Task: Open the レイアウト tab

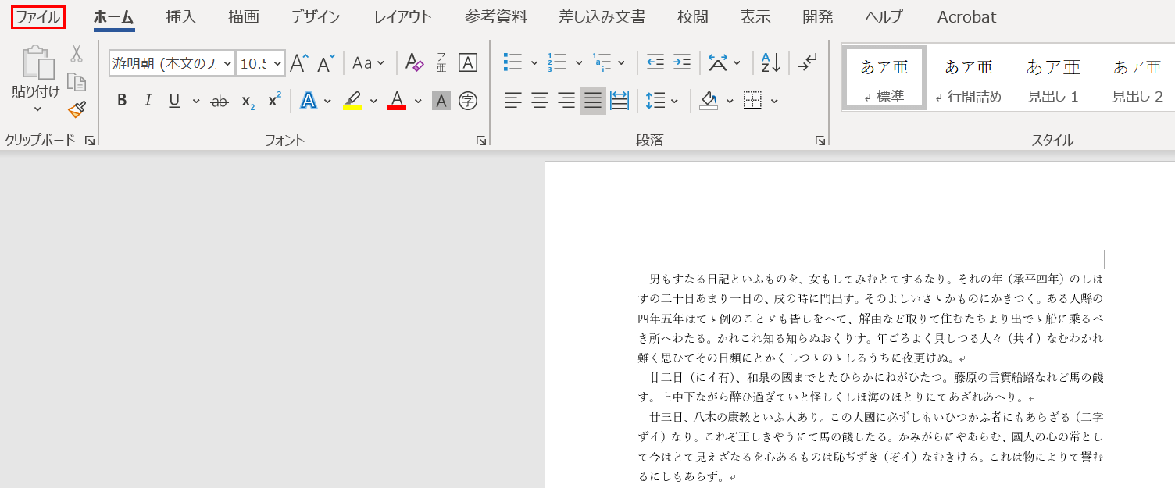Action: tap(403, 17)
